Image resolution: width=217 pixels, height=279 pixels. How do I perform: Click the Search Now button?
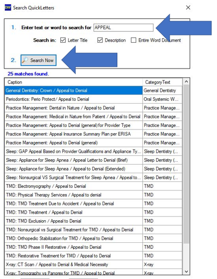click(x=38, y=60)
